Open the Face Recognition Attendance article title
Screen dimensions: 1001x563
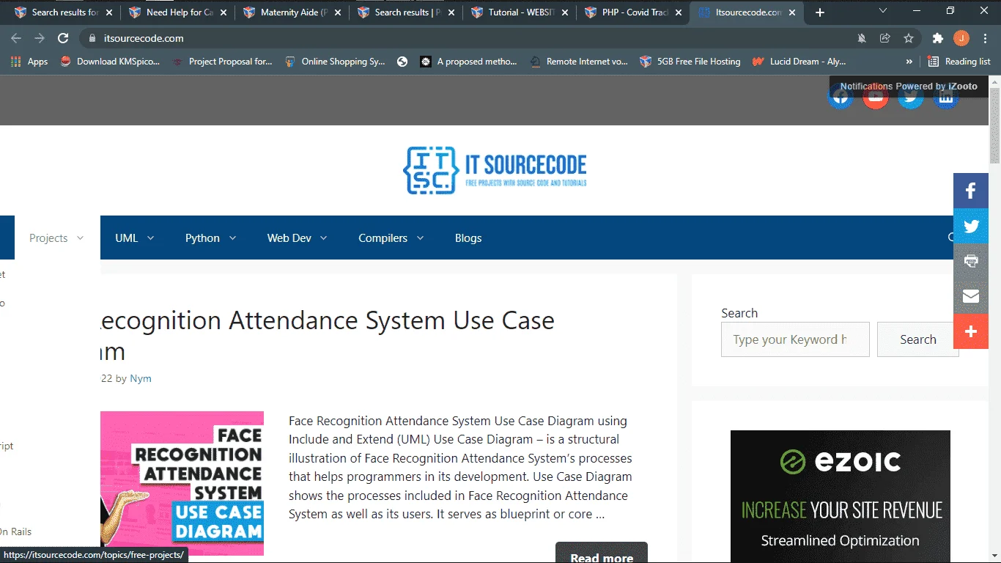[x=327, y=336]
